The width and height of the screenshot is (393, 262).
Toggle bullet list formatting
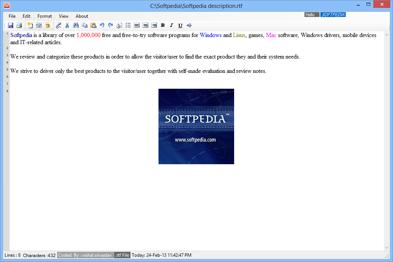[x=128, y=25]
